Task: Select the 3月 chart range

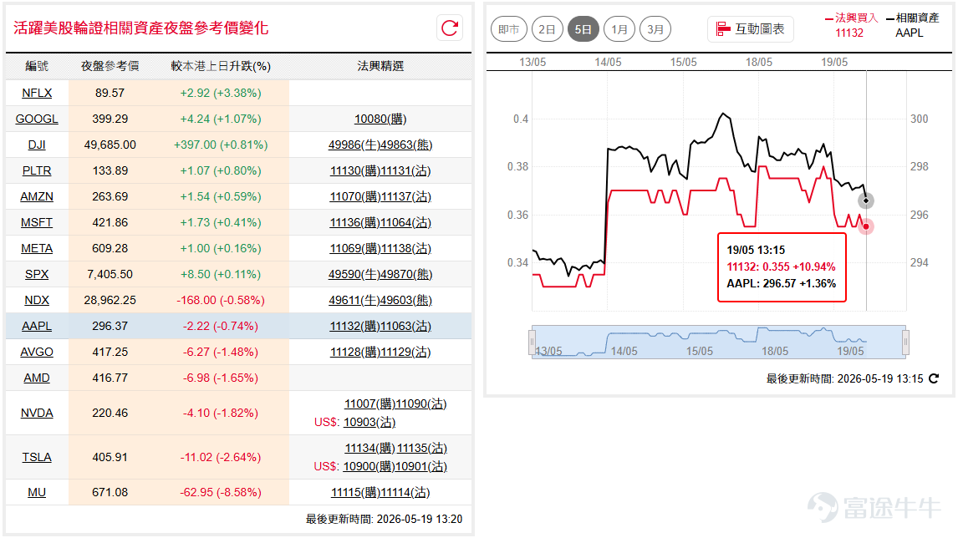Action: (655, 29)
